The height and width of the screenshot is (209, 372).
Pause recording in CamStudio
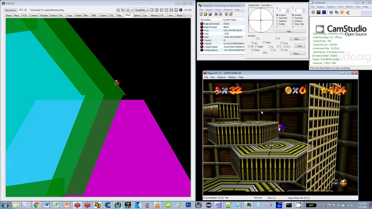click(319, 12)
